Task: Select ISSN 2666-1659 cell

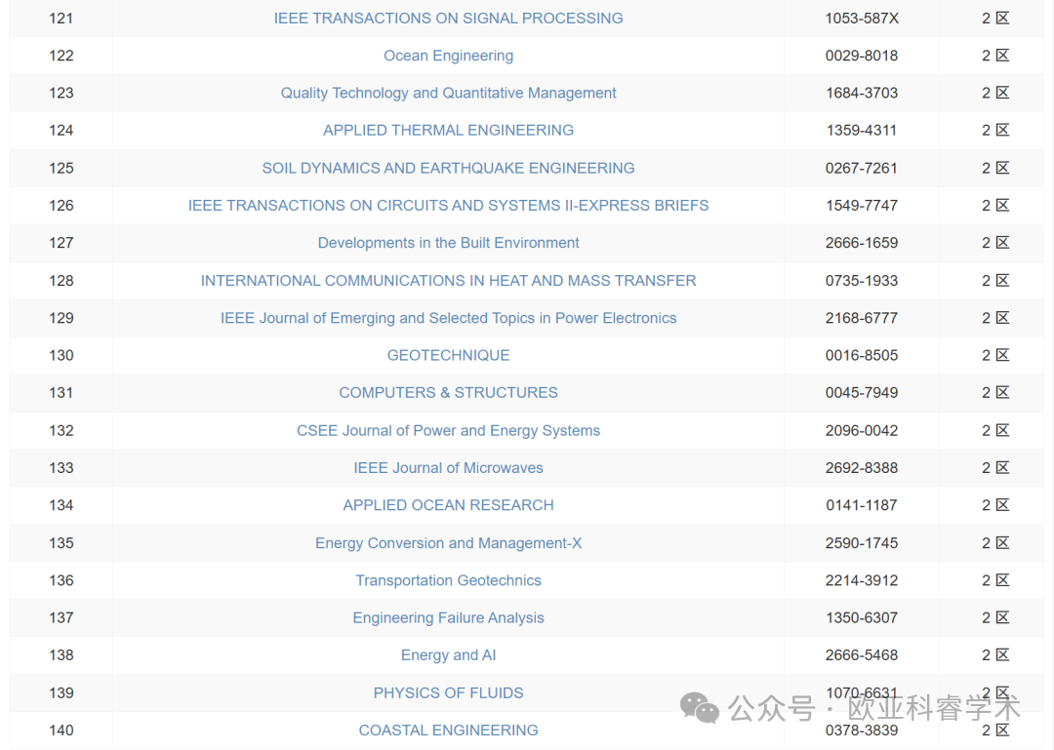Action: (862, 243)
